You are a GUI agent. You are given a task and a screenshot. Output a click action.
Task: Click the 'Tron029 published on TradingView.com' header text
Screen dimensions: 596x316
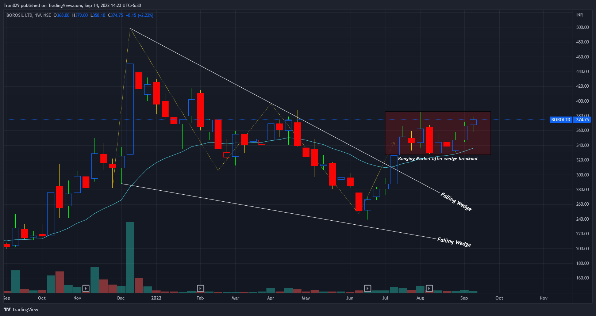43,5
